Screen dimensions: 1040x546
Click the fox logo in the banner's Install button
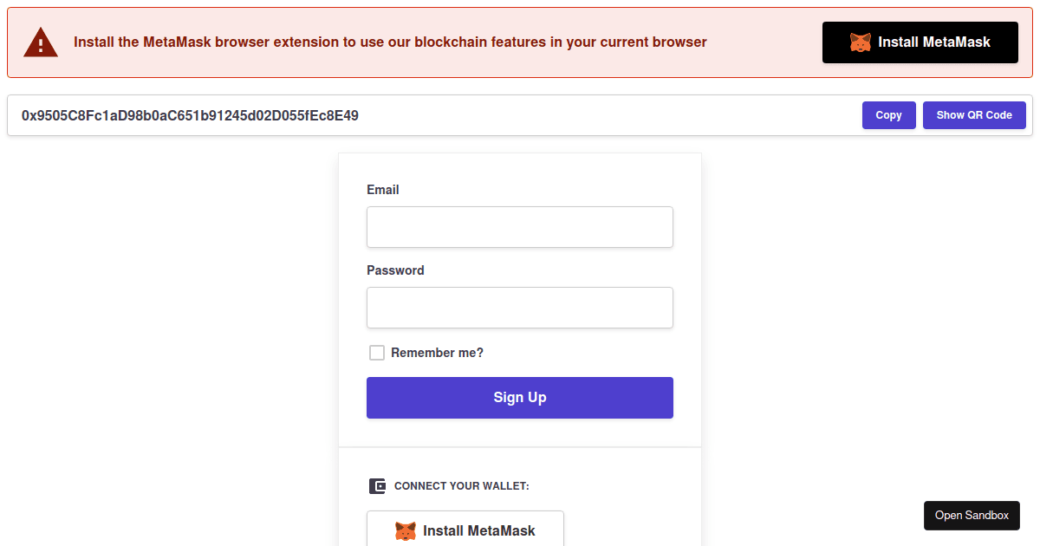coord(860,42)
